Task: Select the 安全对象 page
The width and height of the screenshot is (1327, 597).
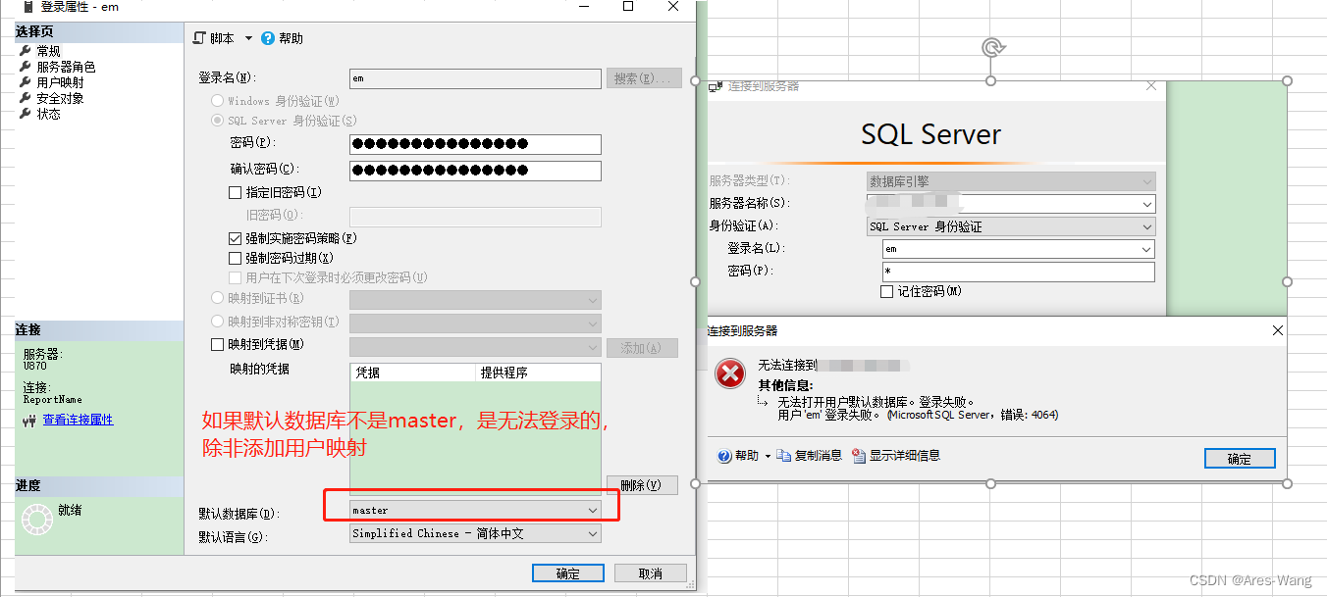Action: [60, 98]
